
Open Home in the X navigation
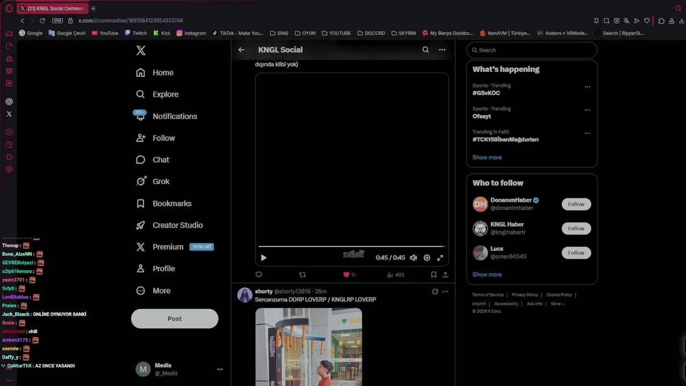[155, 72]
